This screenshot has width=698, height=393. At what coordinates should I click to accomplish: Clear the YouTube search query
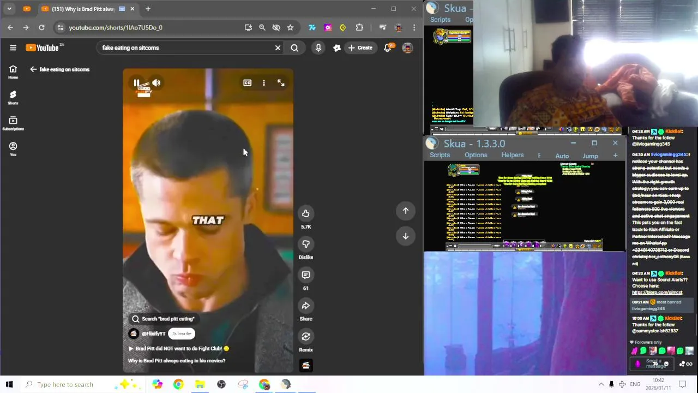pos(278,48)
